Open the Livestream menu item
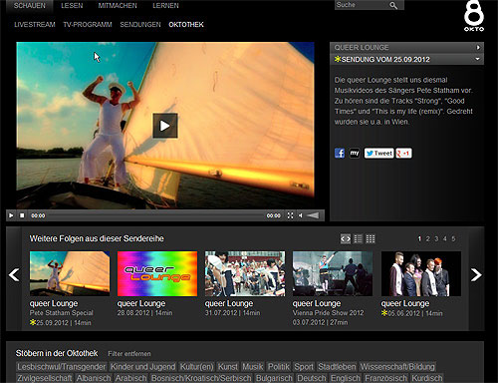 35,25
